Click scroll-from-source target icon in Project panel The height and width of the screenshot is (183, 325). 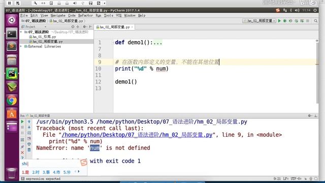pyautogui.click(x=73, y=26)
